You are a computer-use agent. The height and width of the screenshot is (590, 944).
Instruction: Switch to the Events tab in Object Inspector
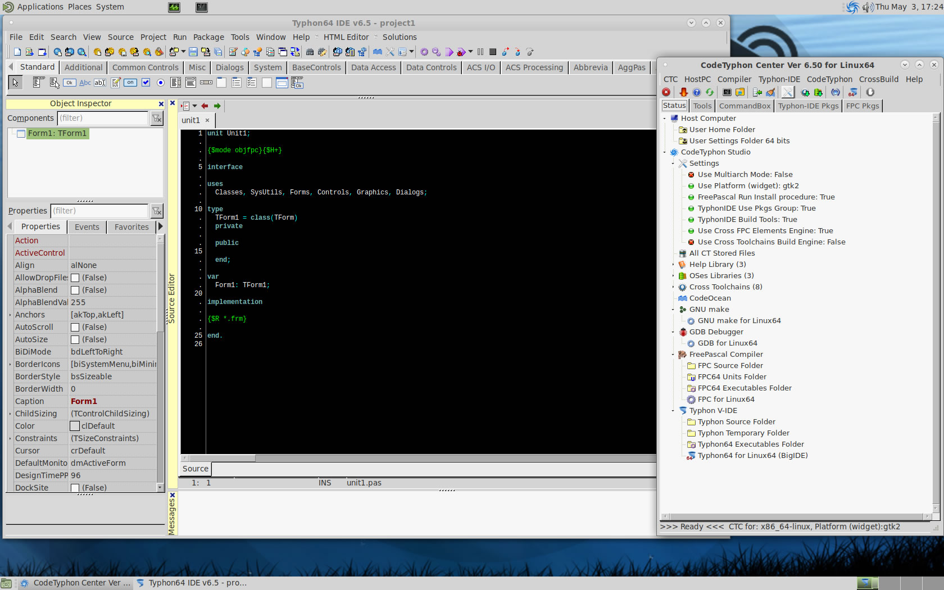pyautogui.click(x=87, y=227)
